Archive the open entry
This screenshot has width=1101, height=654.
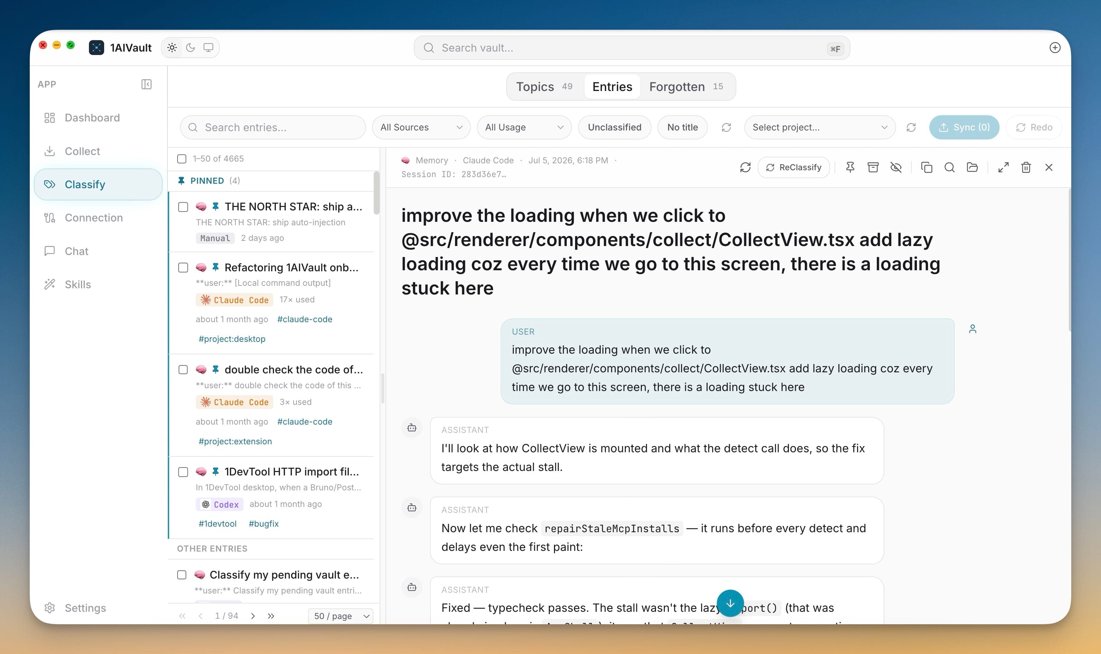point(873,167)
